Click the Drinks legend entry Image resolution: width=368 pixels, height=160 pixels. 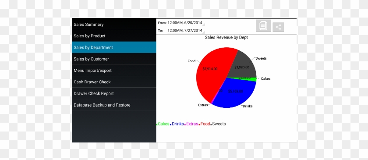click(x=177, y=124)
